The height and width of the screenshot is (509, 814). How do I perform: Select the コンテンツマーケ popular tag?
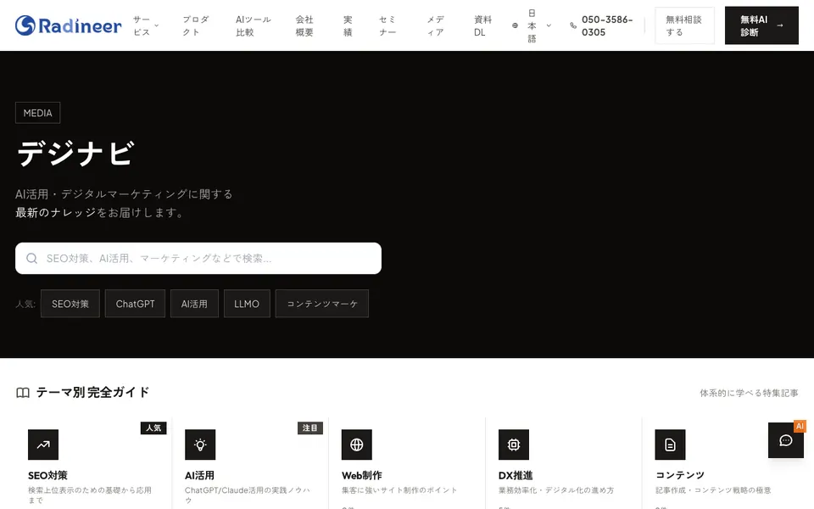pos(322,304)
